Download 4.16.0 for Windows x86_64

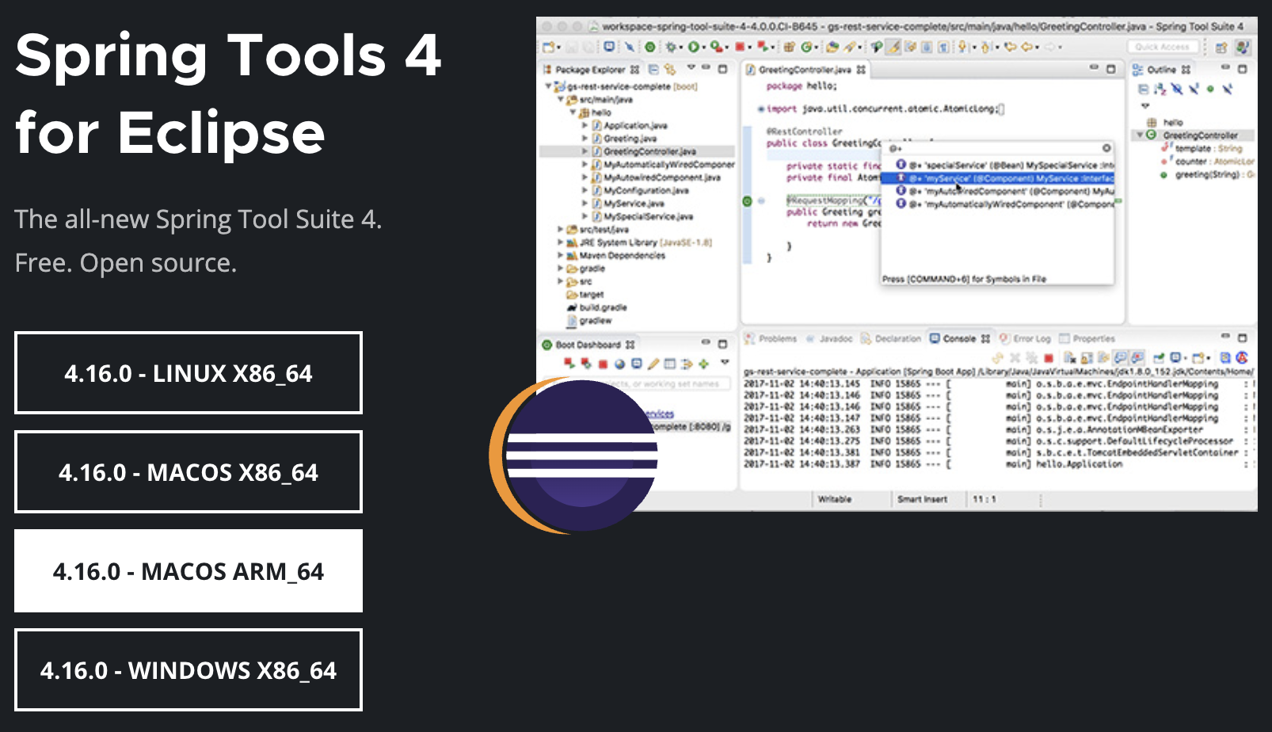pyautogui.click(x=189, y=669)
